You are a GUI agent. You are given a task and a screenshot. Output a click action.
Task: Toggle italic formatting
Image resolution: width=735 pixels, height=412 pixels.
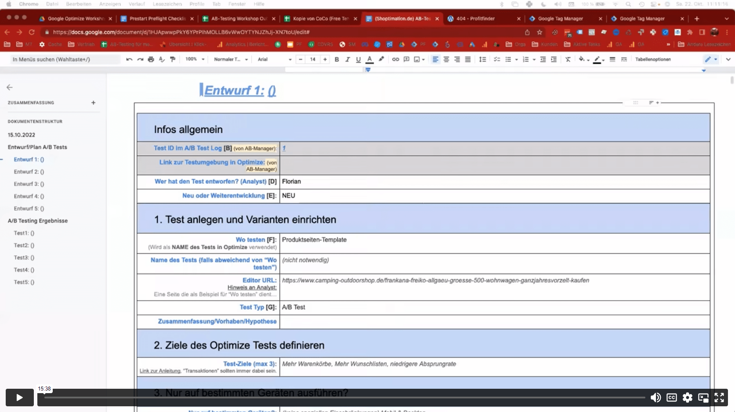(x=348, y=59)
